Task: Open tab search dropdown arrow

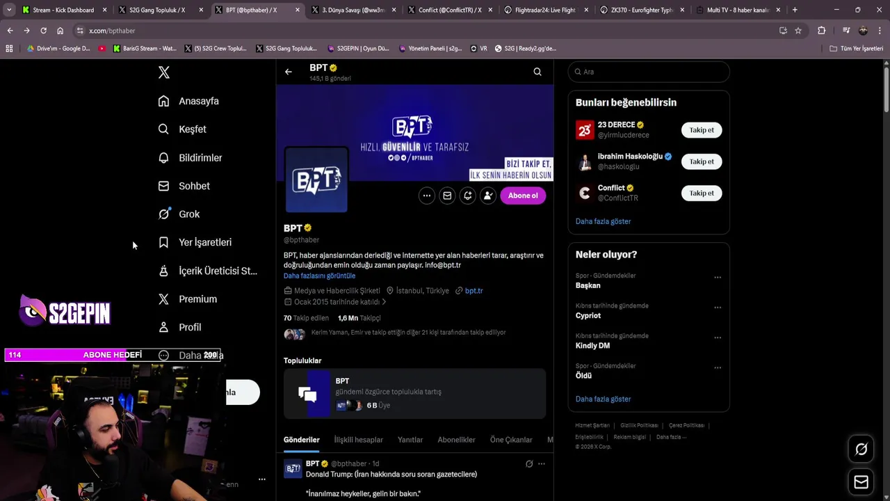Action: point(8,10)
